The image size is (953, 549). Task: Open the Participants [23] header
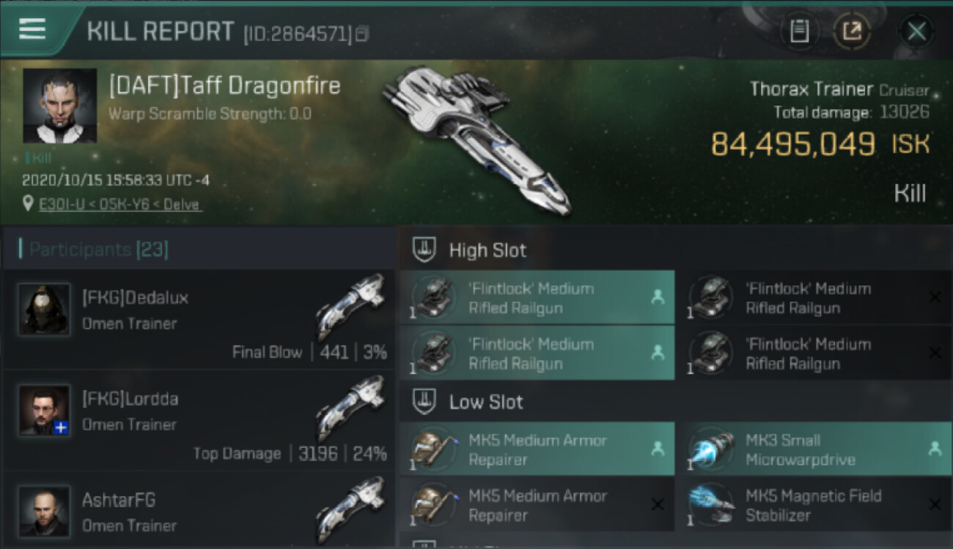(99, 250)
